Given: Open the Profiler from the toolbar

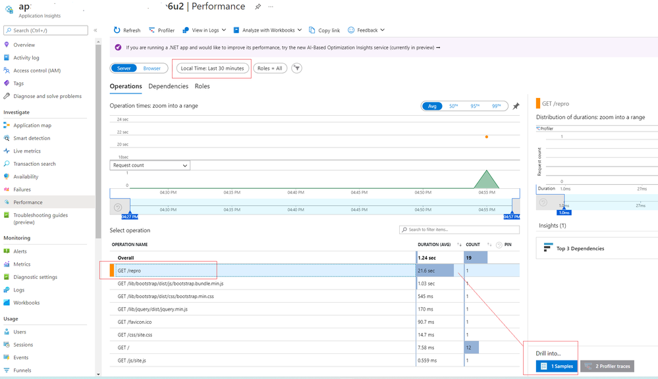Looking at the screenshot, I should click(x=161, y=30).
